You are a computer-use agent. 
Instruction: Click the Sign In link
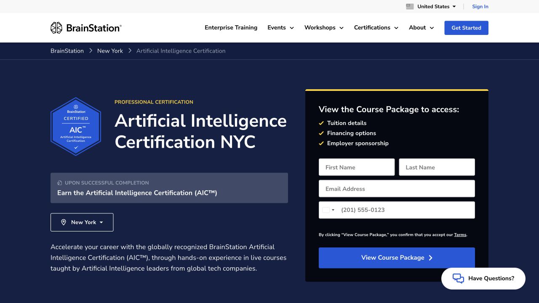point(480,6)
